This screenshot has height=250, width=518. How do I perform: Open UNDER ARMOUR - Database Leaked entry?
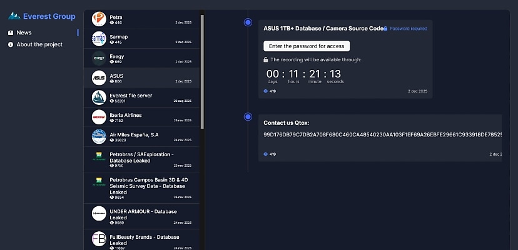tap(142, 216)
